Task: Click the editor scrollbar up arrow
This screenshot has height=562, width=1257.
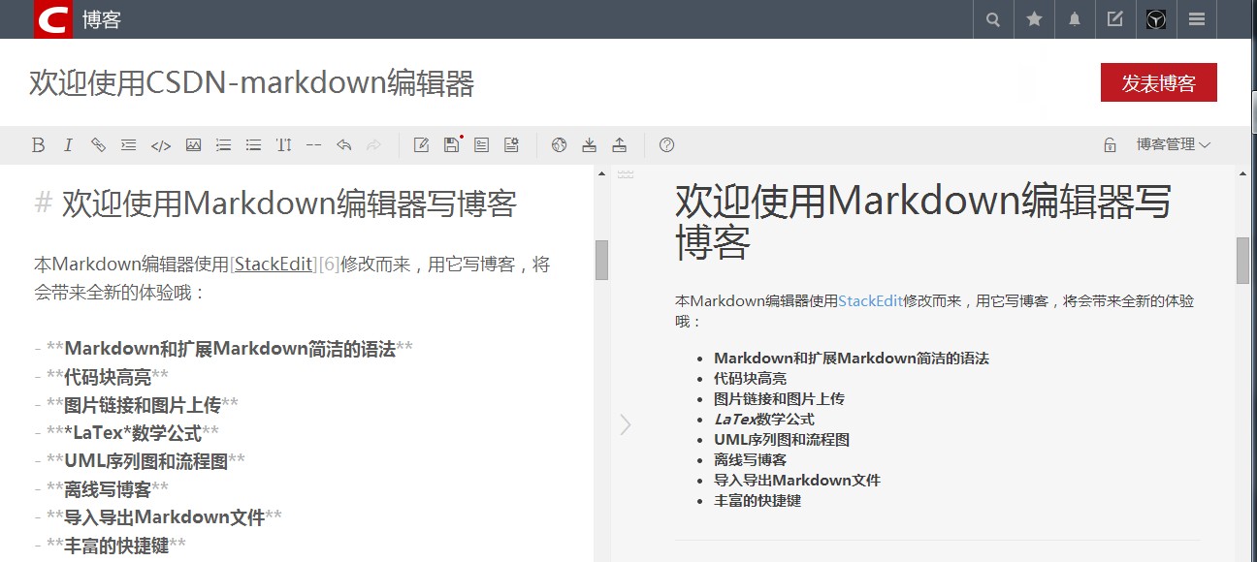Action: pyautogui.click(x=601, y=173)
